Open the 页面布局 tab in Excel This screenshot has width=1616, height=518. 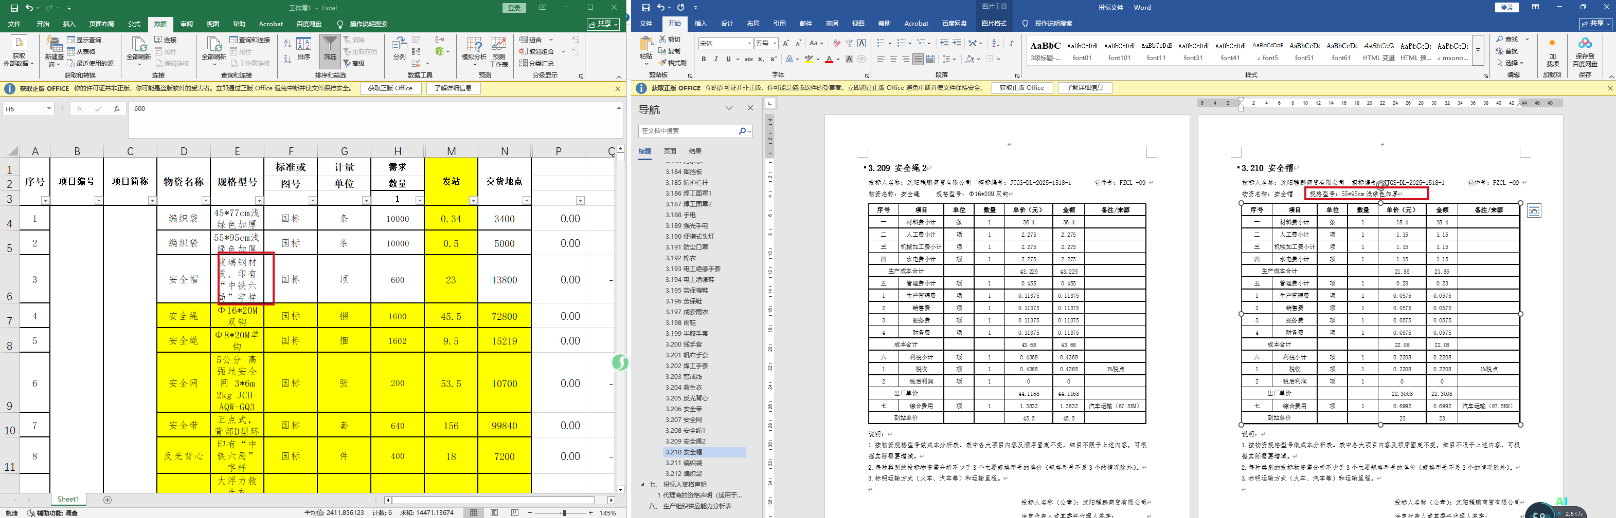pos(102,24)
